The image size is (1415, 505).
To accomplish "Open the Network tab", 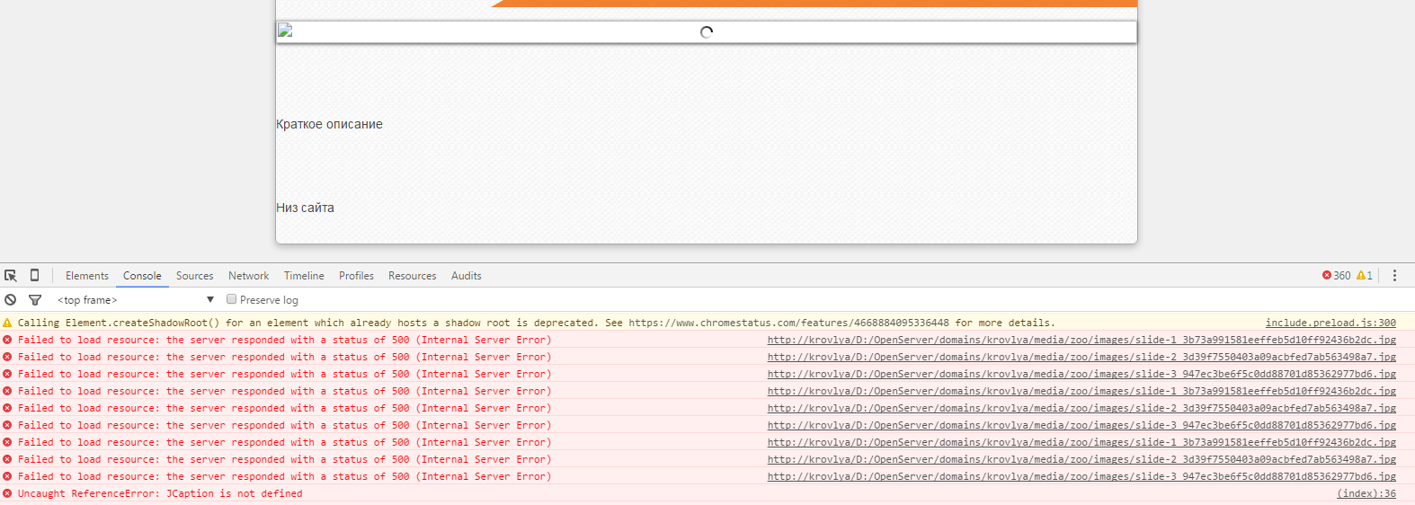I will (x=248, y=276).
